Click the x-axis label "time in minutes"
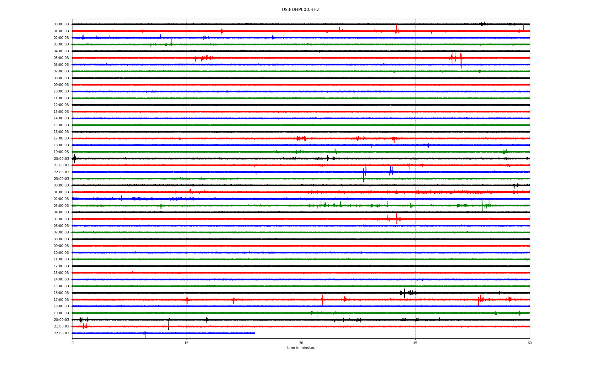This screenshot has width=602, height=376. point(301,347)
